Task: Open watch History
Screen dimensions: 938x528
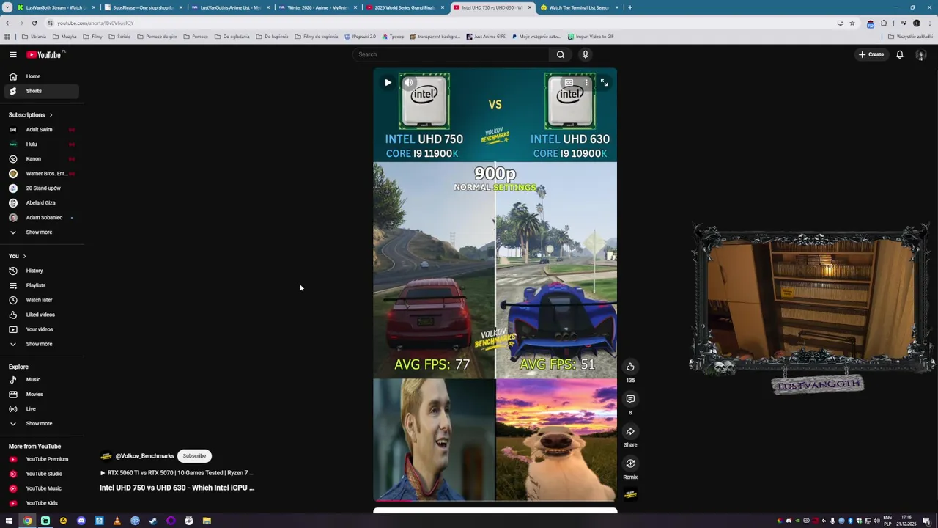Action: coord(41,271)
